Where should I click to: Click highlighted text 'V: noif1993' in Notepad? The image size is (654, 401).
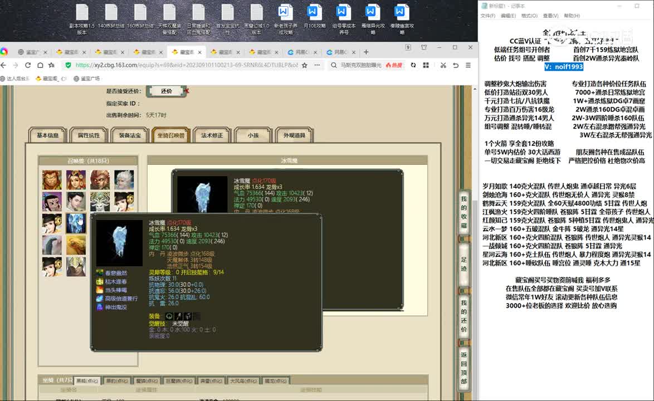point(564,67)
